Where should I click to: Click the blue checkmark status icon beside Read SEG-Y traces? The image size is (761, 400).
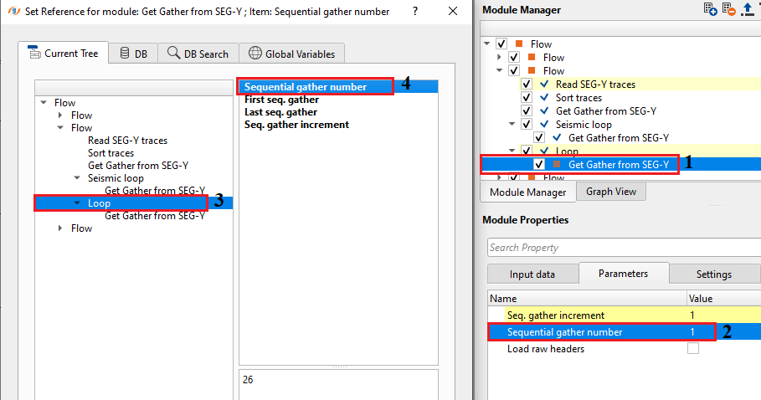pos(544,84)
